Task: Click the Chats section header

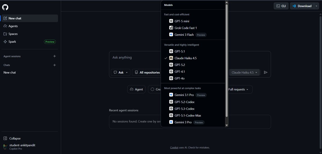Action: point(7,65)
